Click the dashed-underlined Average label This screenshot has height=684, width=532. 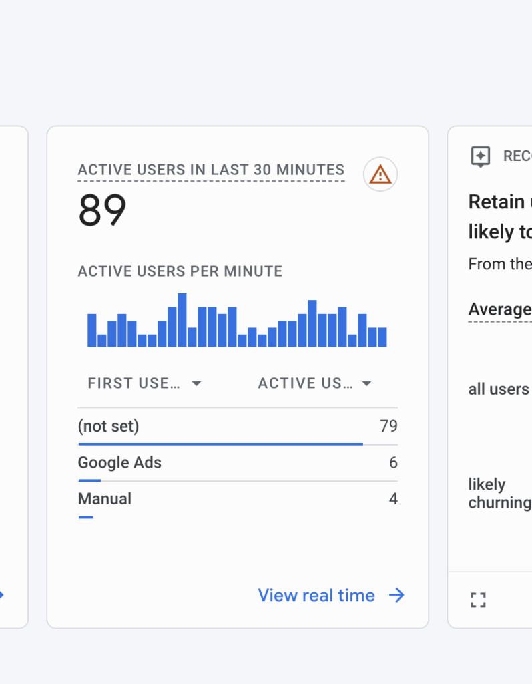[x=499, y=309]
